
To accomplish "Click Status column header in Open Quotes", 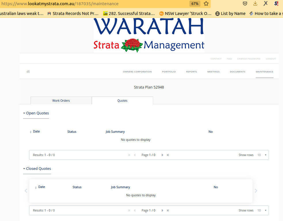I will pyautogui.click(x=72, y=132).
